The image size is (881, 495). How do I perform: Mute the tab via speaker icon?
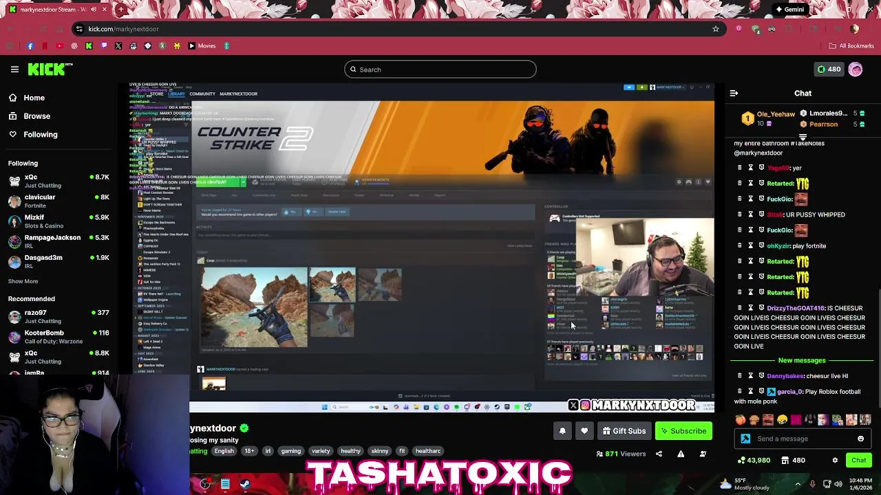click(x=93, y=10)
